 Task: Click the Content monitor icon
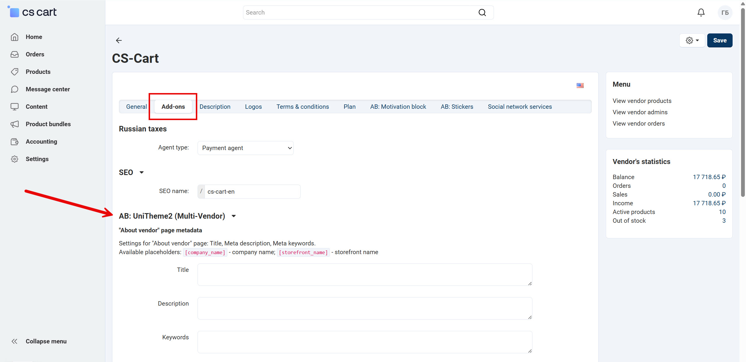coord(15,107)
